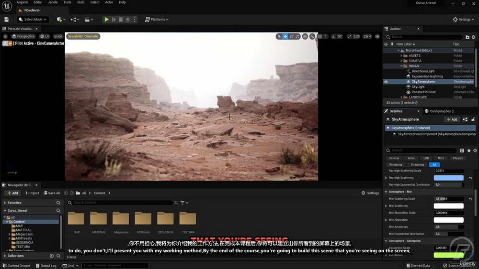Open the play options three-dot menu
Image resolution: width=479 pixels, height=269 pixels.
coord(135,20)
